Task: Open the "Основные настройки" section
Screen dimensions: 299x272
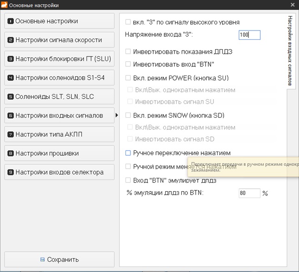Action: (x=59, y=21)
